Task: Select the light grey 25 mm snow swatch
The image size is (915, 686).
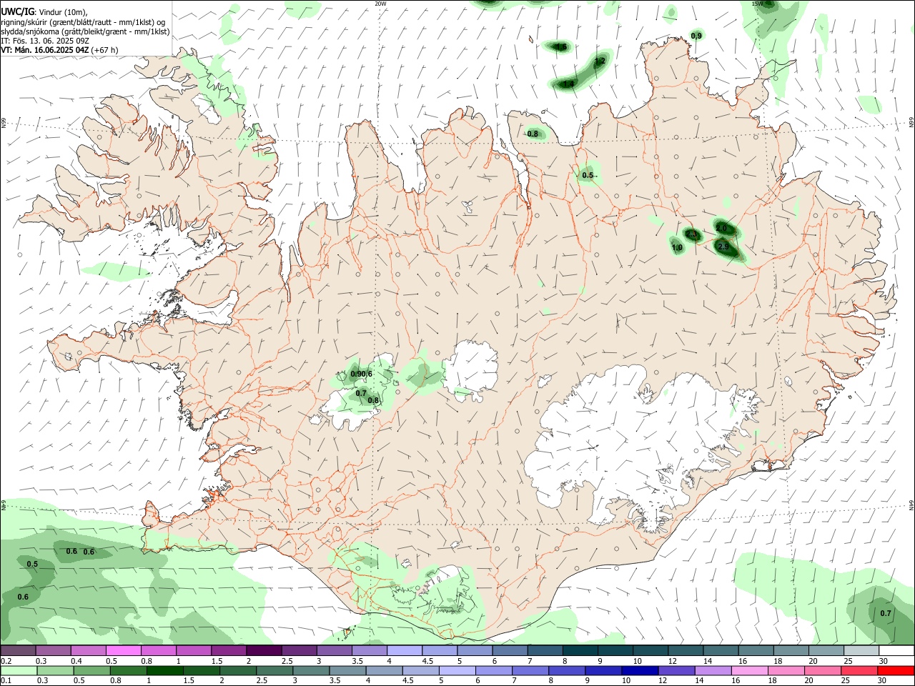Action: click(861, 651)
